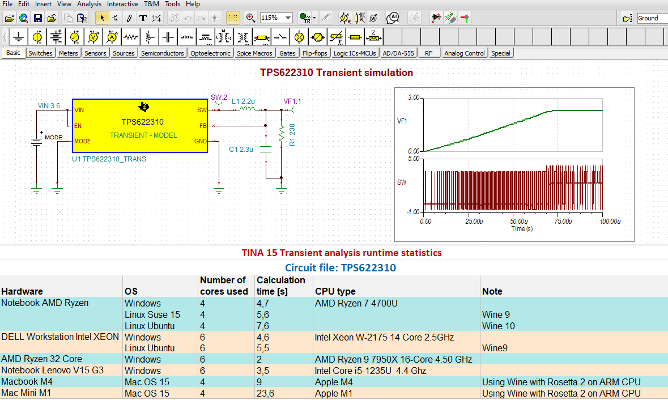
Task: Click the Zoom magnifier icon
Action: coord(250,18)
